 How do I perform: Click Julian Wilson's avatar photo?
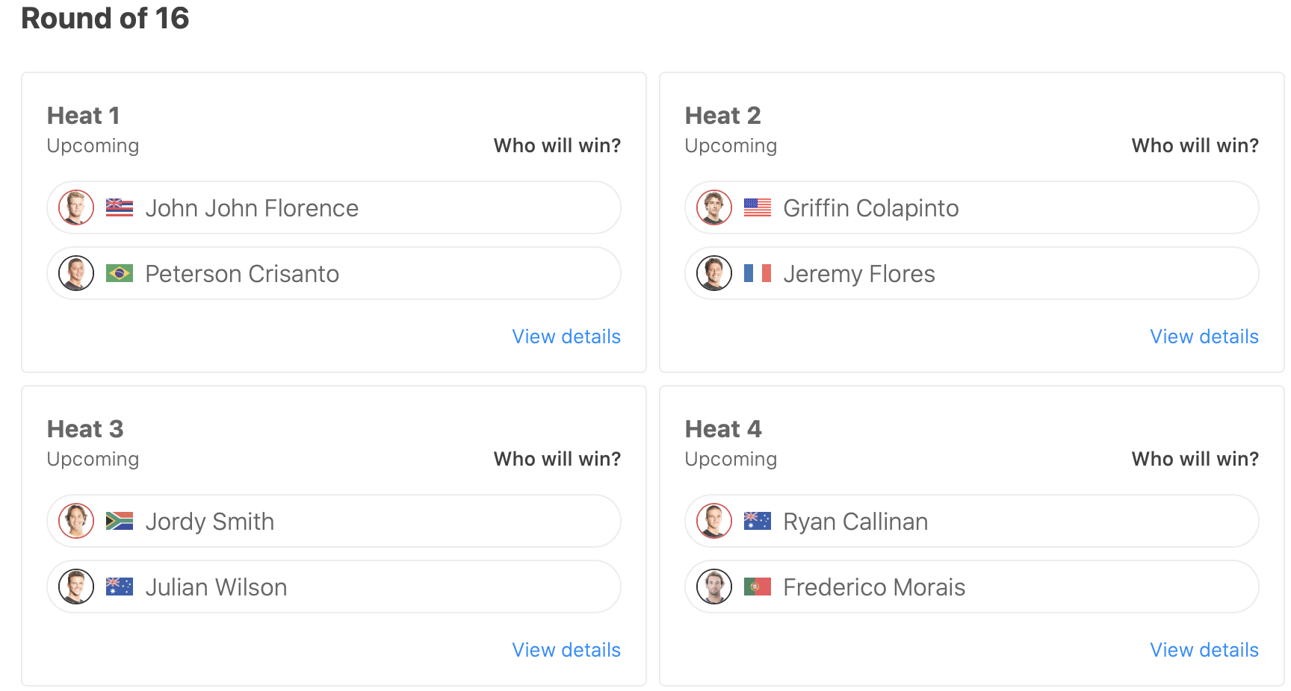coord(76,587)
